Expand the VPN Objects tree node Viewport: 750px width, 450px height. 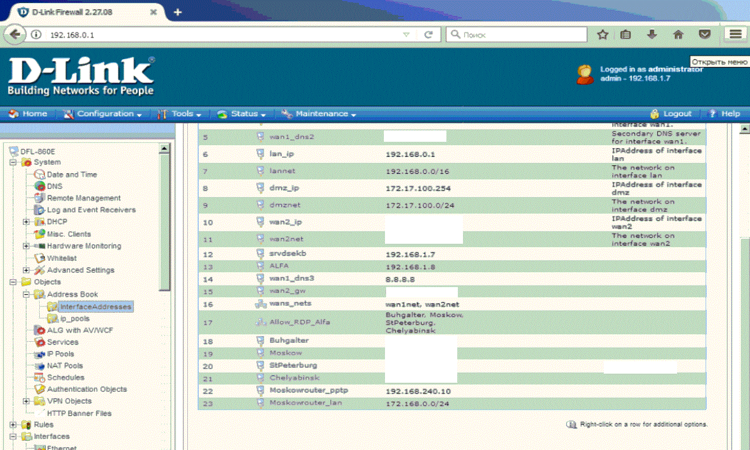[x=26, y=402]
